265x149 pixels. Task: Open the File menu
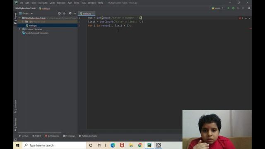click(x=21, y=3)
